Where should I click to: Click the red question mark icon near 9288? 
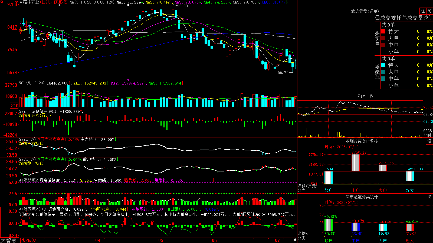pos(17,2)
